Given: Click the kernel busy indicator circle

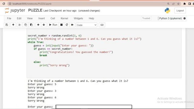Looking at the screenshot, I should click(185, 18).
